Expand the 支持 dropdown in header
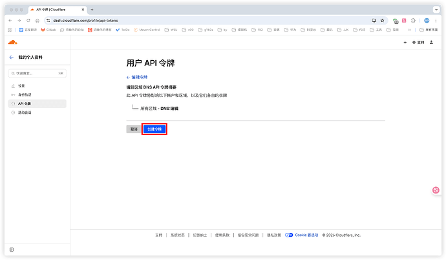The image size is (446, 260). [419, 42]
